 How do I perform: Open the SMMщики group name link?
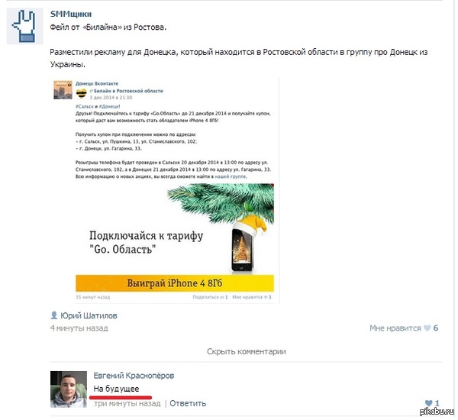71,14
